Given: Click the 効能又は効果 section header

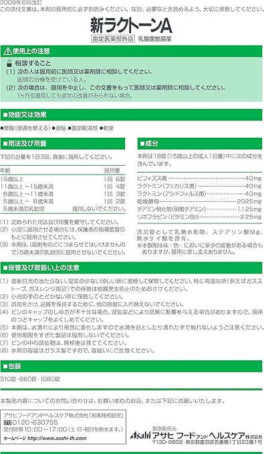Looking at the screenshot, I should (132, 114).
